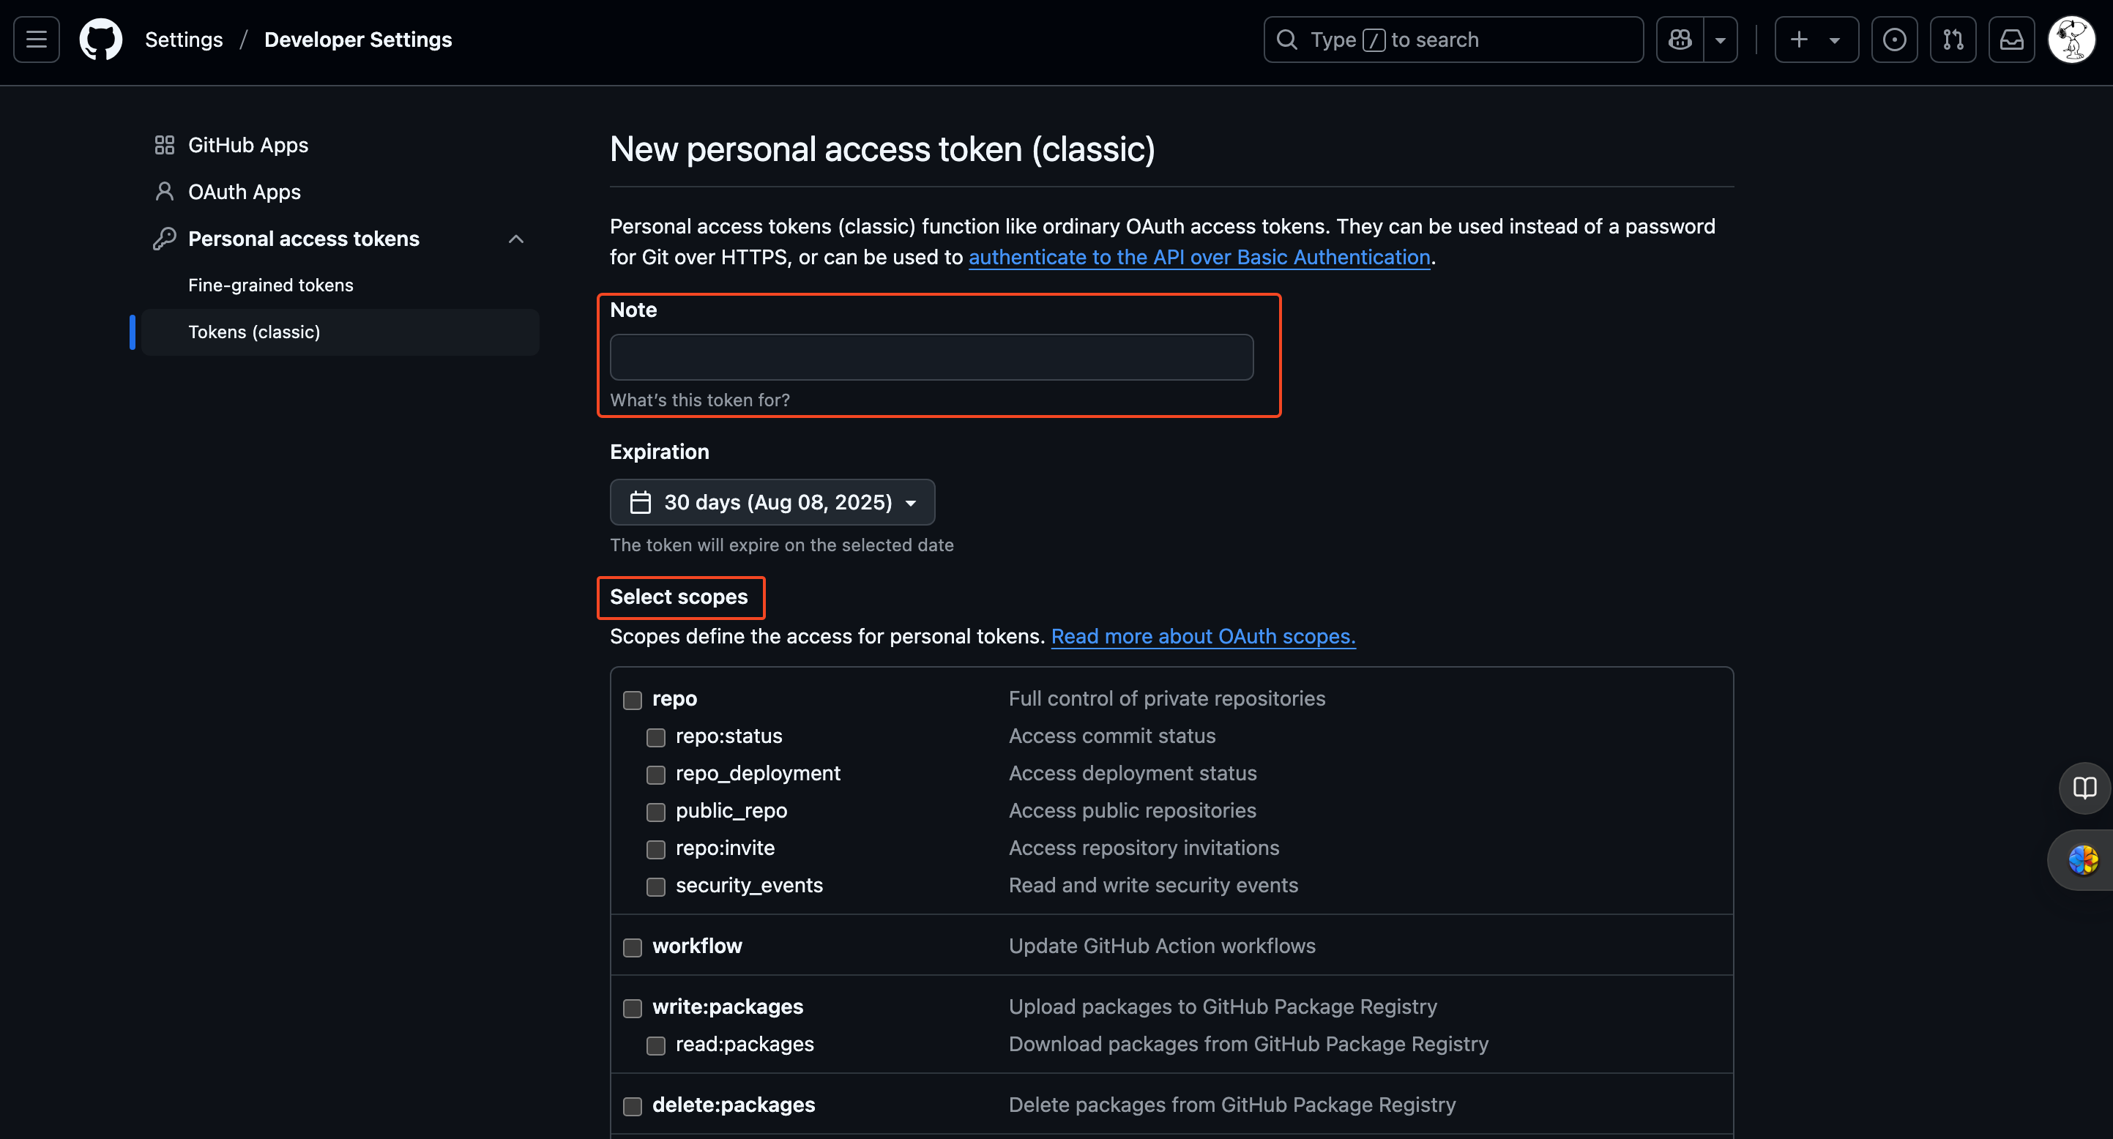Open the pull requests icon in header

pyautogui.click(x=1953, y=40)
